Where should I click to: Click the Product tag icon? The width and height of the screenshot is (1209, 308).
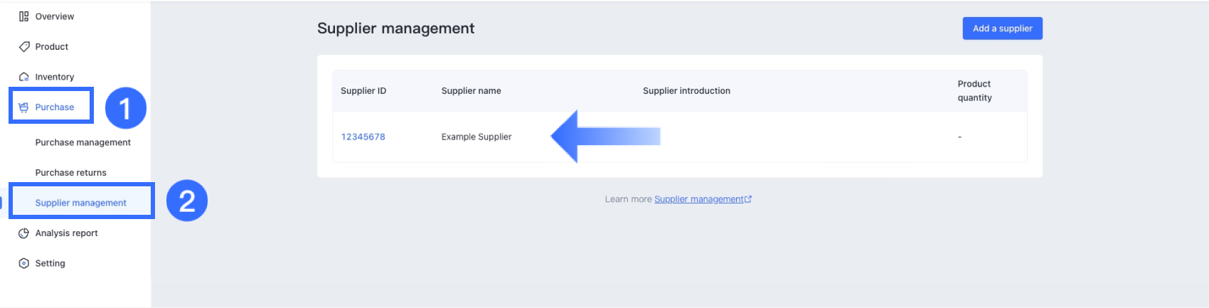pyautogui.click(x=23, y=47)
